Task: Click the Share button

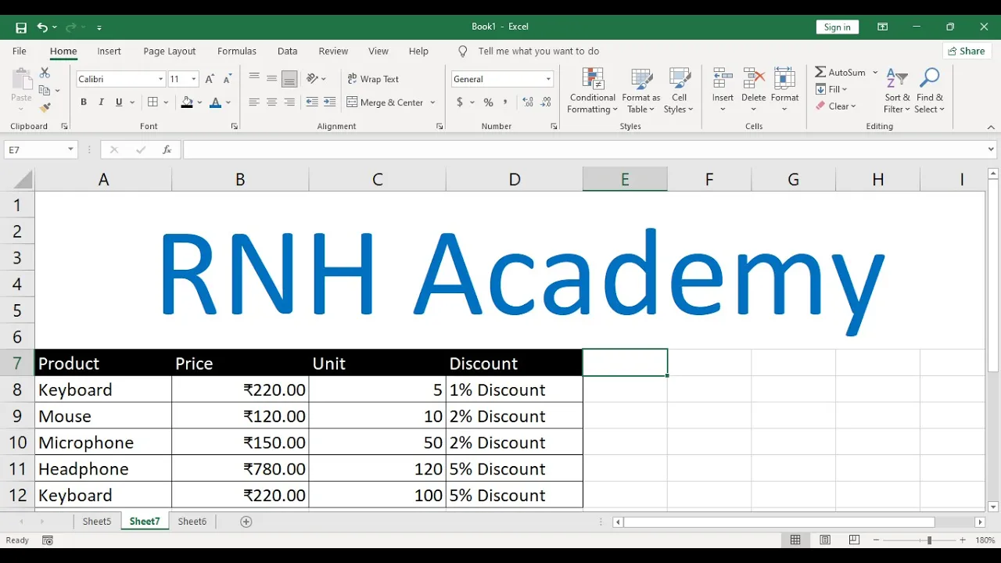Action: pos(966,51)
